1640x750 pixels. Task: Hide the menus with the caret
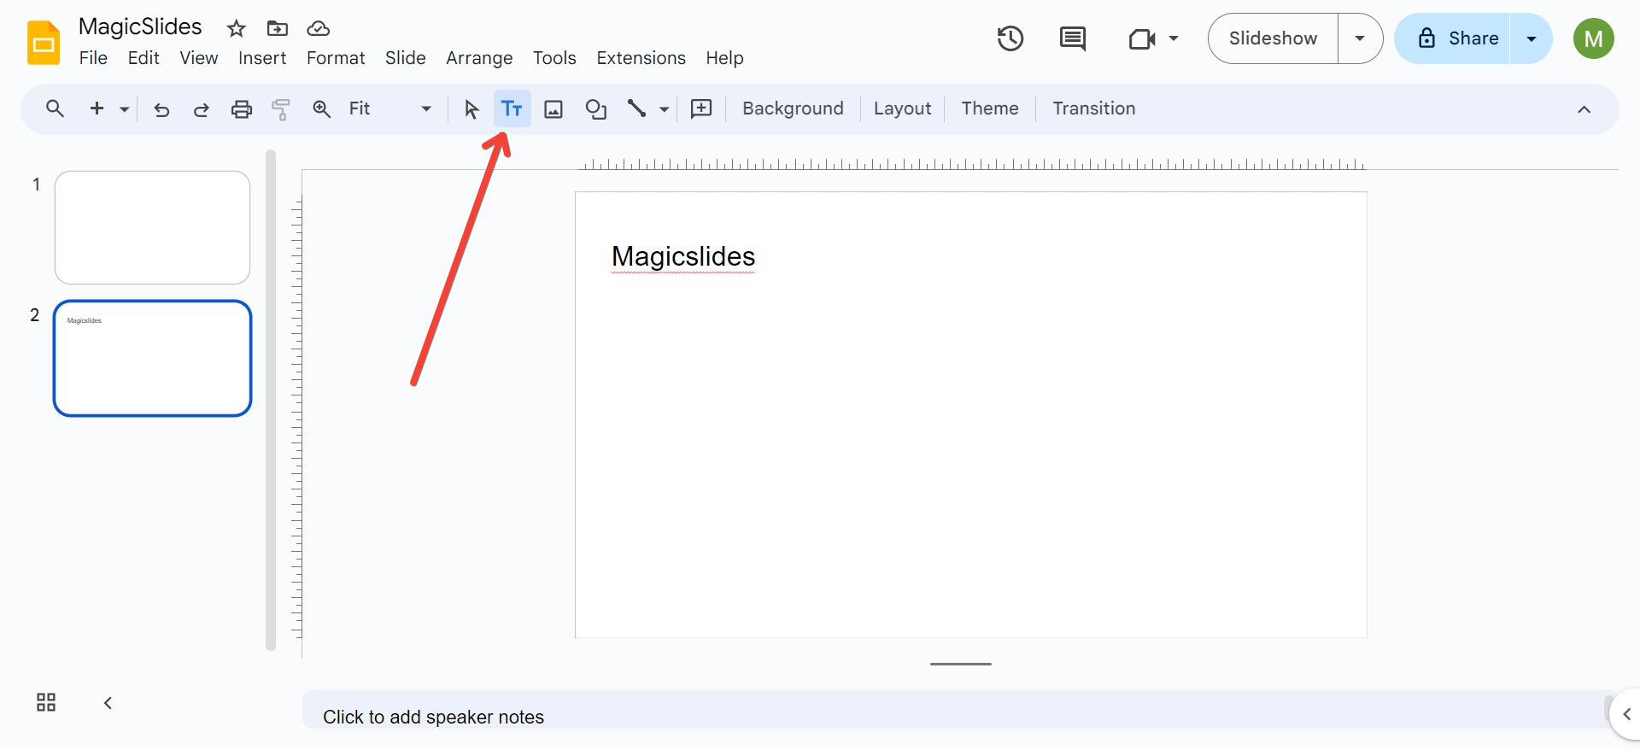point(1584,109)
